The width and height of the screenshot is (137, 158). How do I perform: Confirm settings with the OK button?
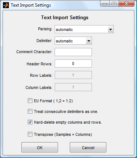40,147
